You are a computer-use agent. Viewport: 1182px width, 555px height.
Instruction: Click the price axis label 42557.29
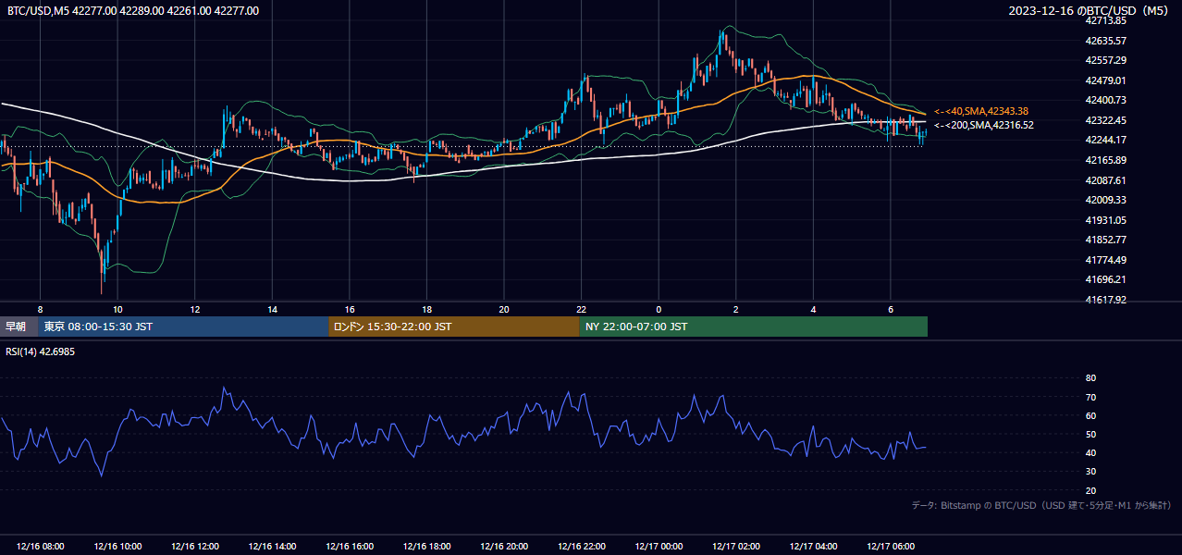(x=1105, y=60)
